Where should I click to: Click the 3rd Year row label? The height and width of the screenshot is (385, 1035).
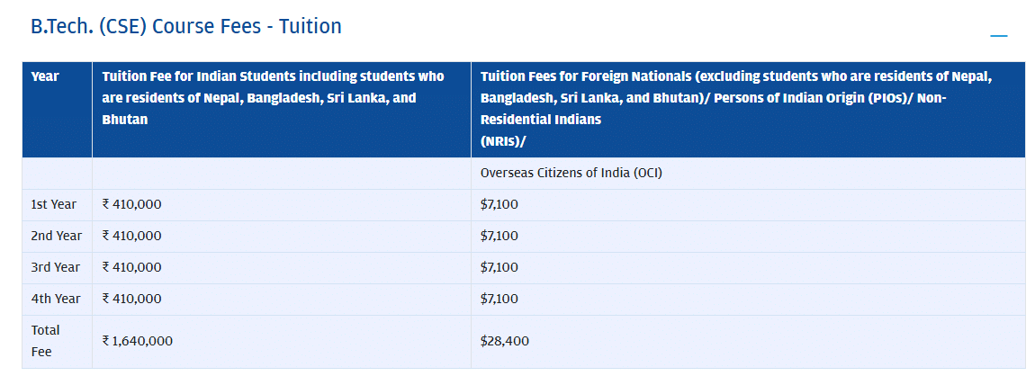pyautogui.click(x=55, y=267)
